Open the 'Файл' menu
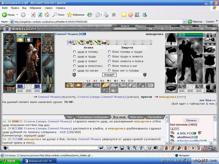Viewport: 219px width, 164px height. pyautogui.click(x=5, y=8)
